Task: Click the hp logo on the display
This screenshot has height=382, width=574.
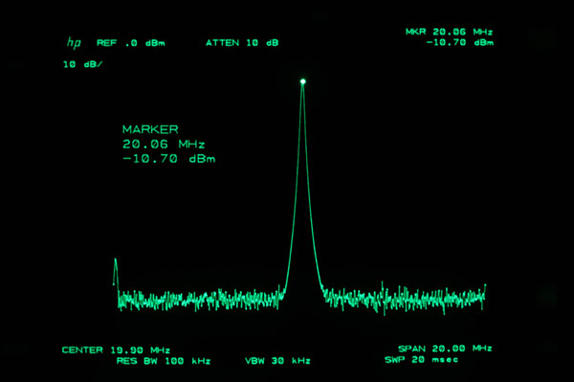Action: [x=74, y=43]
